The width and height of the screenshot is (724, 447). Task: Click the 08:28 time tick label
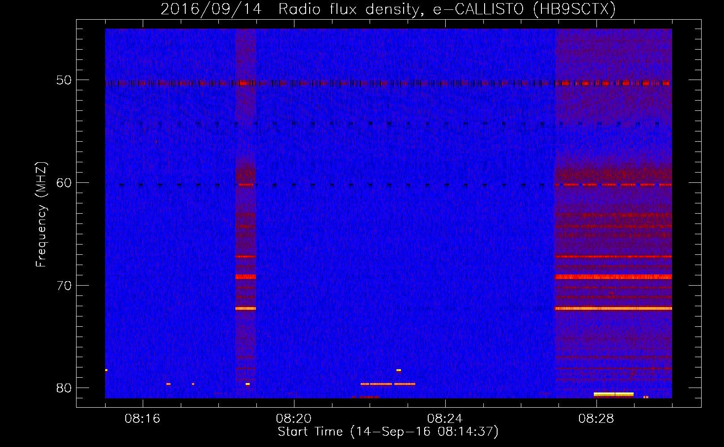596,419
